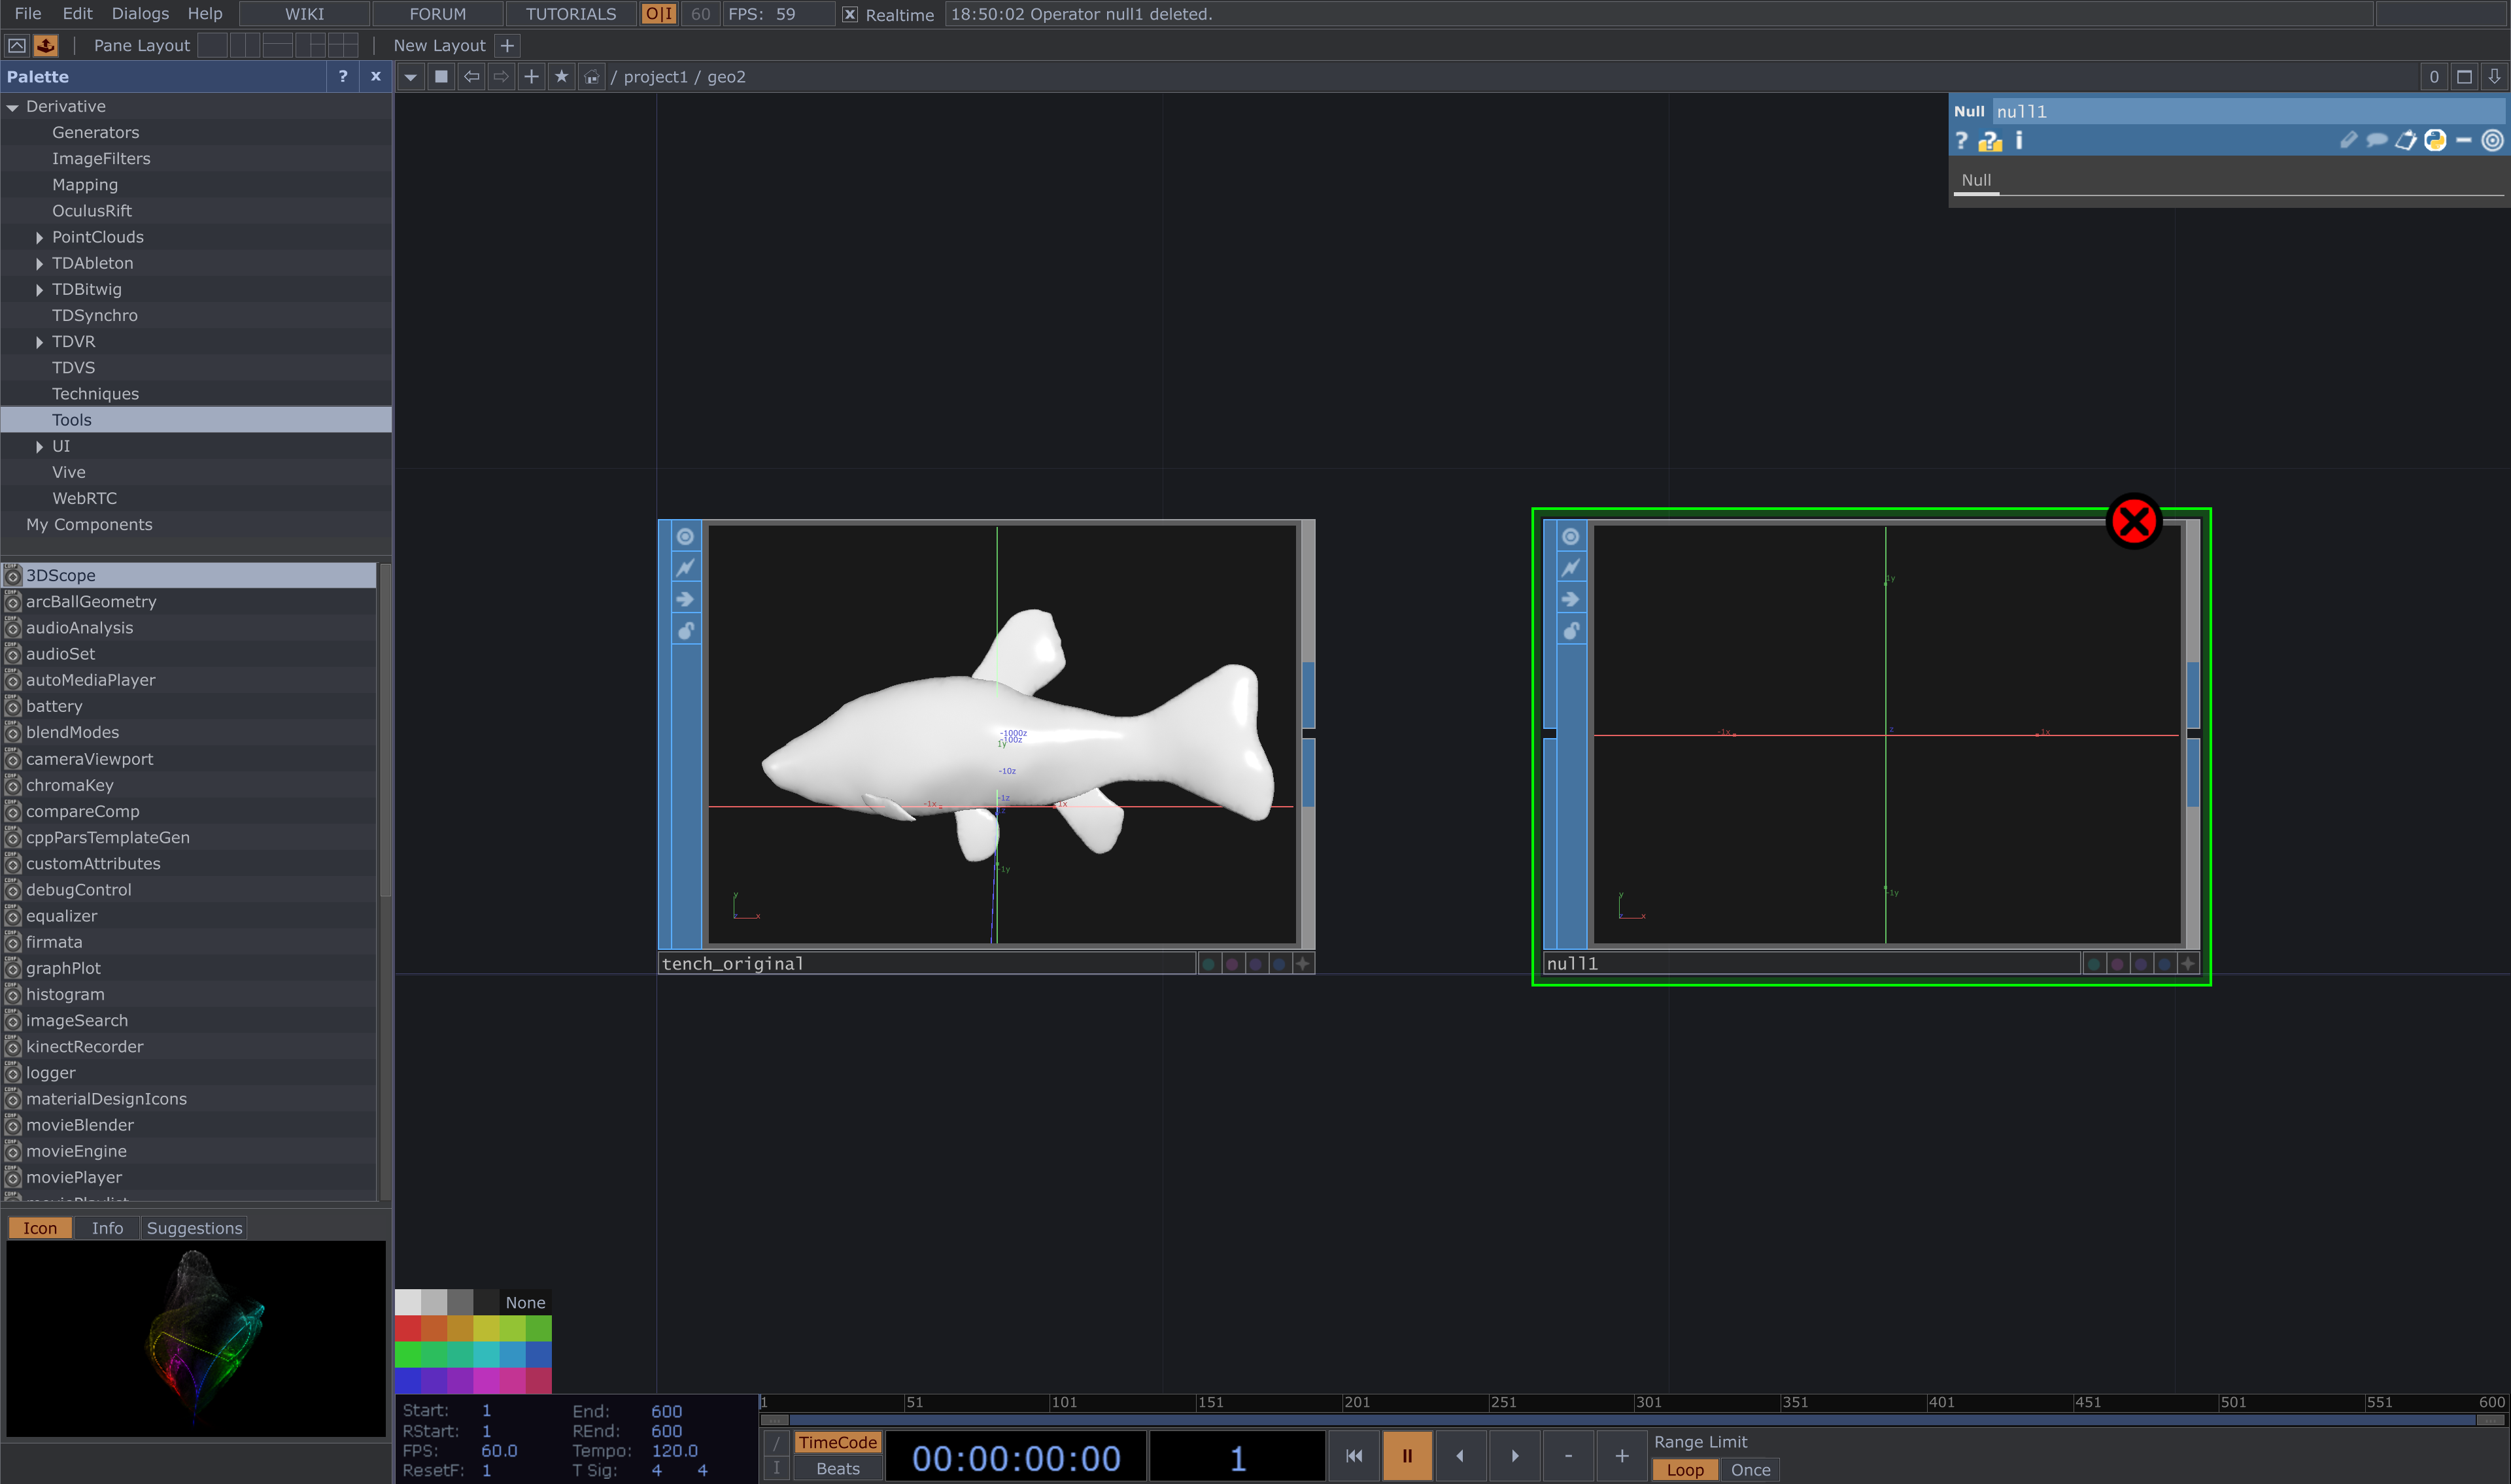Expand the TDAbleton palette folder
Viewport: 2511px width, 1484px height.
pos(39,263)
